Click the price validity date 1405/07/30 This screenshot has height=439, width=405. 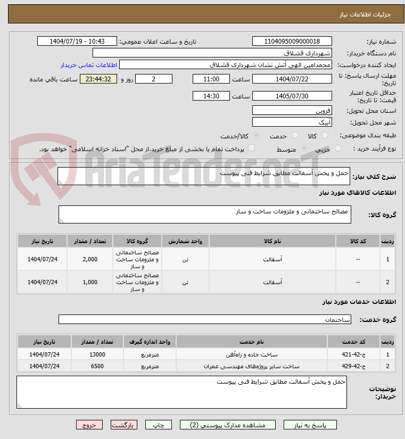click(x=292, y=96)
